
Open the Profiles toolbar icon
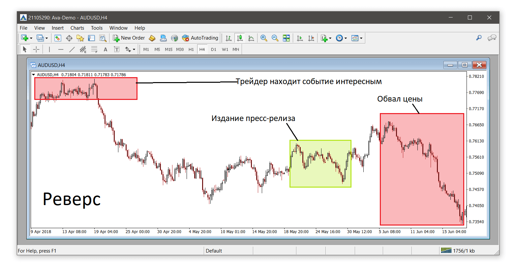click(x=40, y=38)
